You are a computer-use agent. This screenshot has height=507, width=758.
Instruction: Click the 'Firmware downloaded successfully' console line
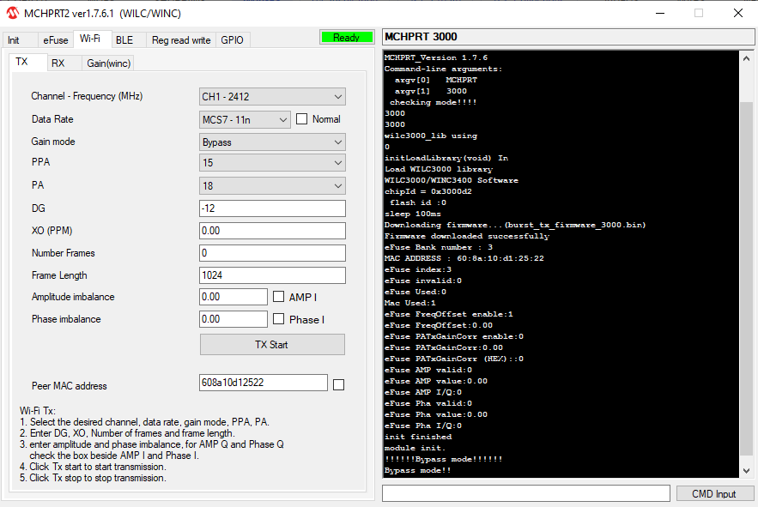click(467, 236)
